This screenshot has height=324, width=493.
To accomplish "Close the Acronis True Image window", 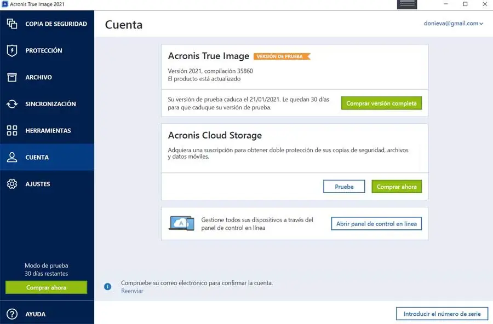I will (x=485, y=4).
